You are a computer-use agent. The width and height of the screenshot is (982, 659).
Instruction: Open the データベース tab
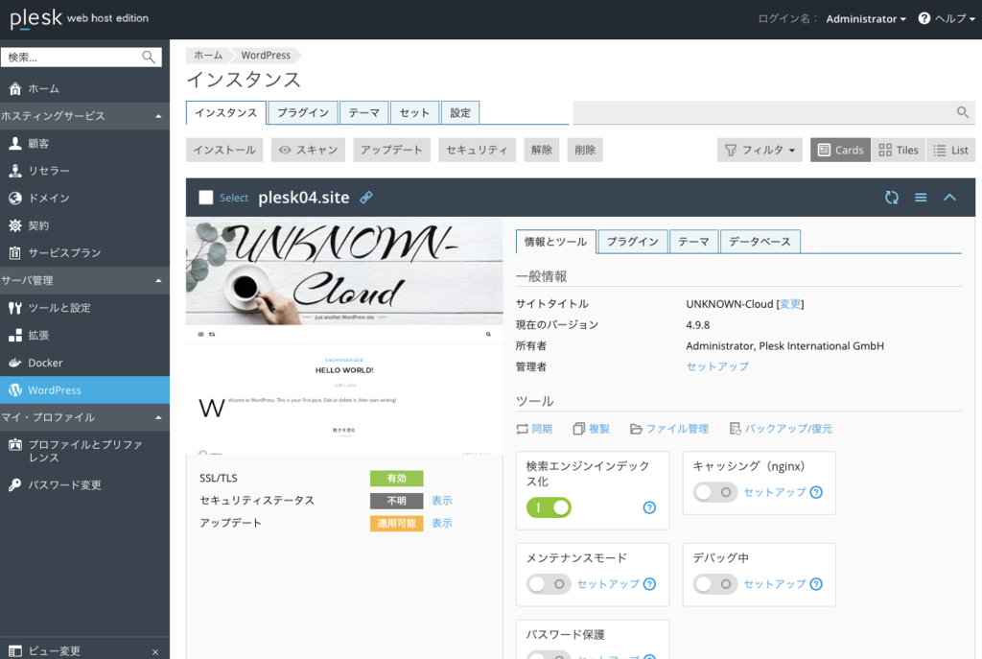[x=760, y=242]
